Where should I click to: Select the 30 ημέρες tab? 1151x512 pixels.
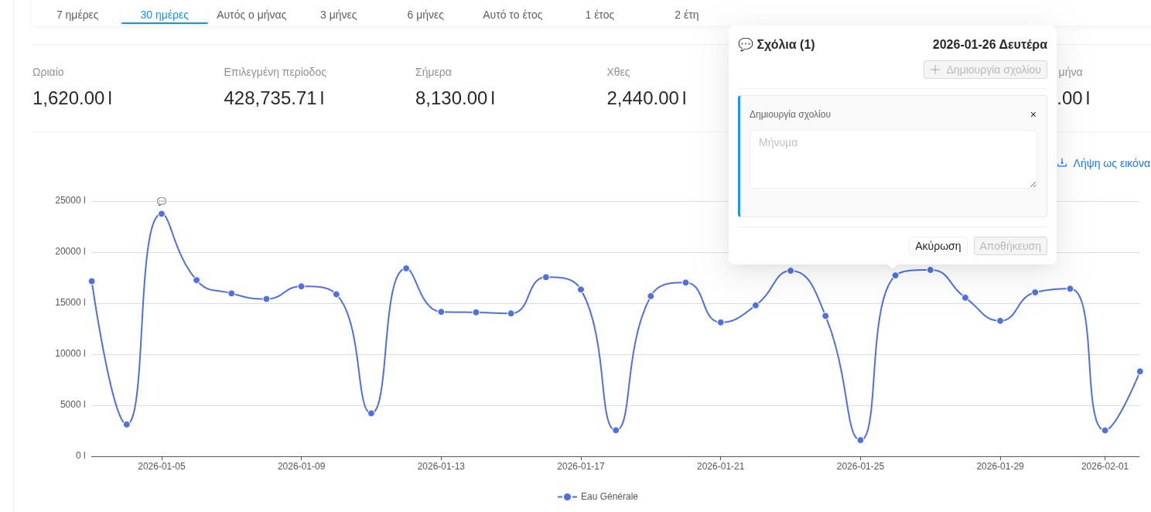[164, 15]
